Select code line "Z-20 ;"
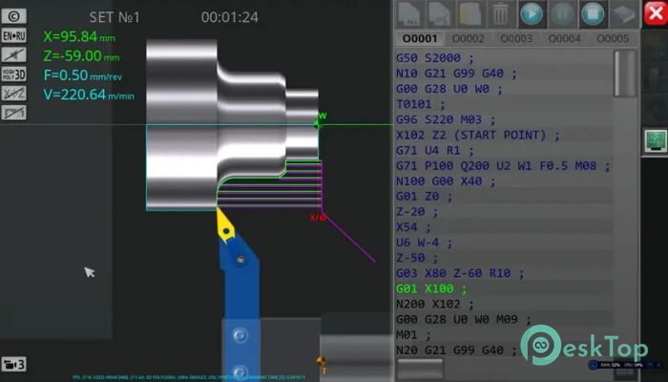The width and height of the screenshot is (668, 382). (x=417, y=212)
